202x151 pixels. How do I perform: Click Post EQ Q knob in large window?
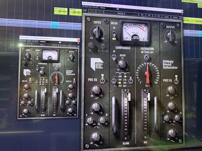178,118
